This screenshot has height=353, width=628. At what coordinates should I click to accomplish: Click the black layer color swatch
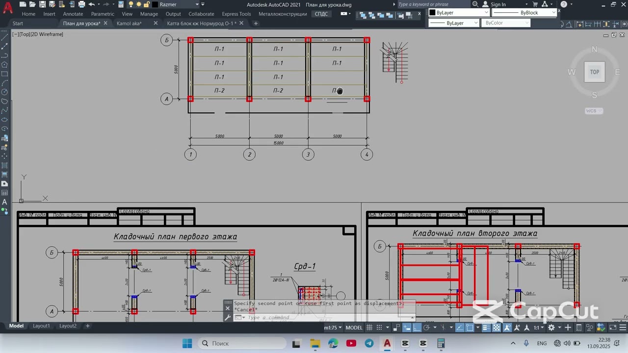pyautogui.click(x=155, y=4)
